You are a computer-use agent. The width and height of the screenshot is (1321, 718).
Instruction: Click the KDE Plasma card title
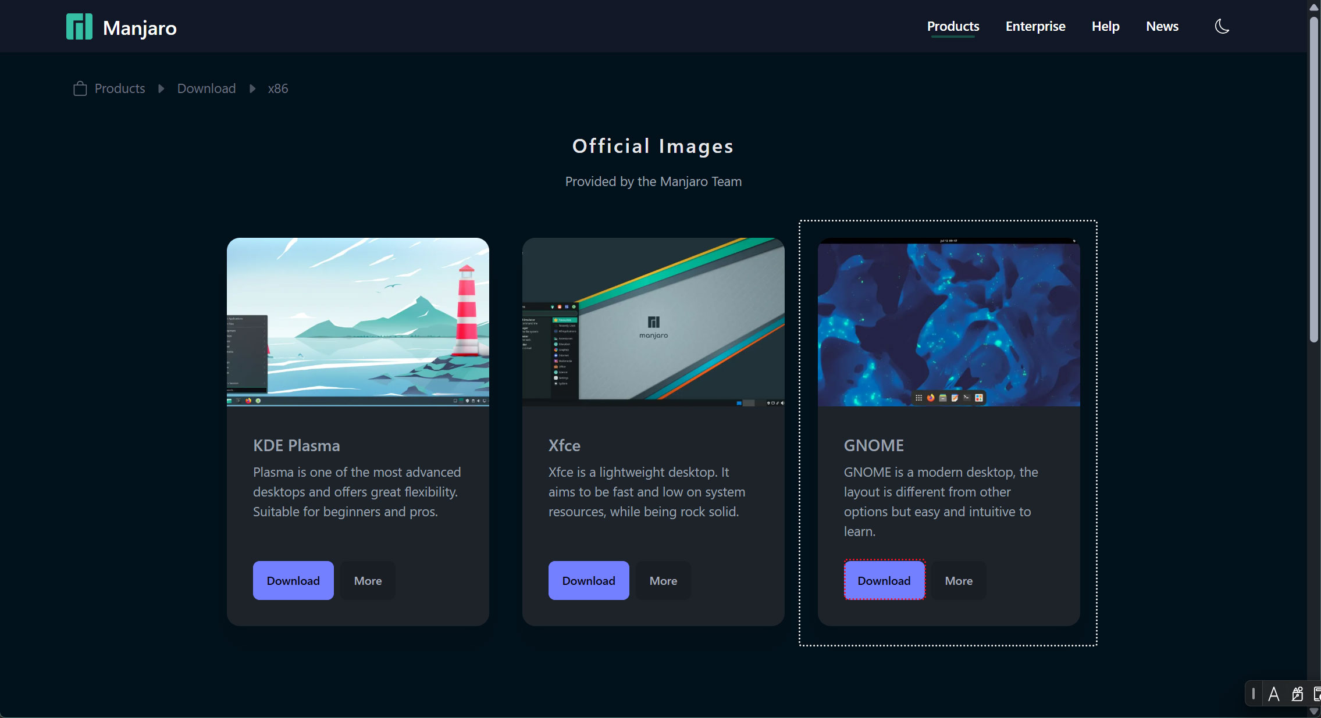297,445
